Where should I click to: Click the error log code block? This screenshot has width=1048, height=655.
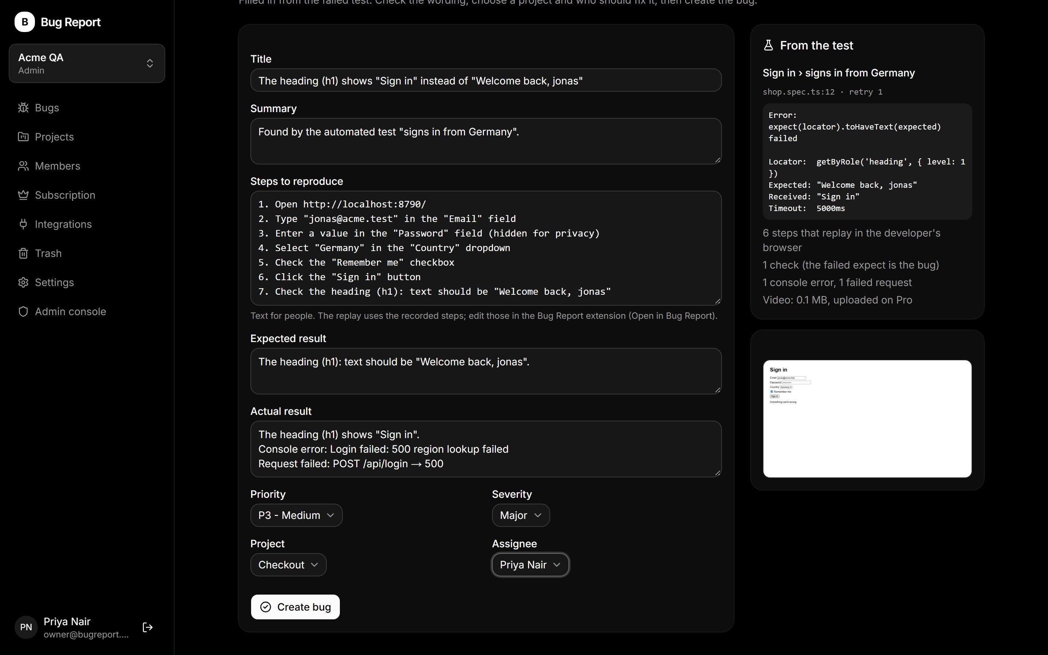pyautogui.click(x=867, y=162)
